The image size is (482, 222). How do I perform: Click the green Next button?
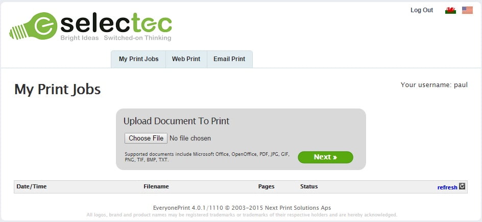pos(326,157)
